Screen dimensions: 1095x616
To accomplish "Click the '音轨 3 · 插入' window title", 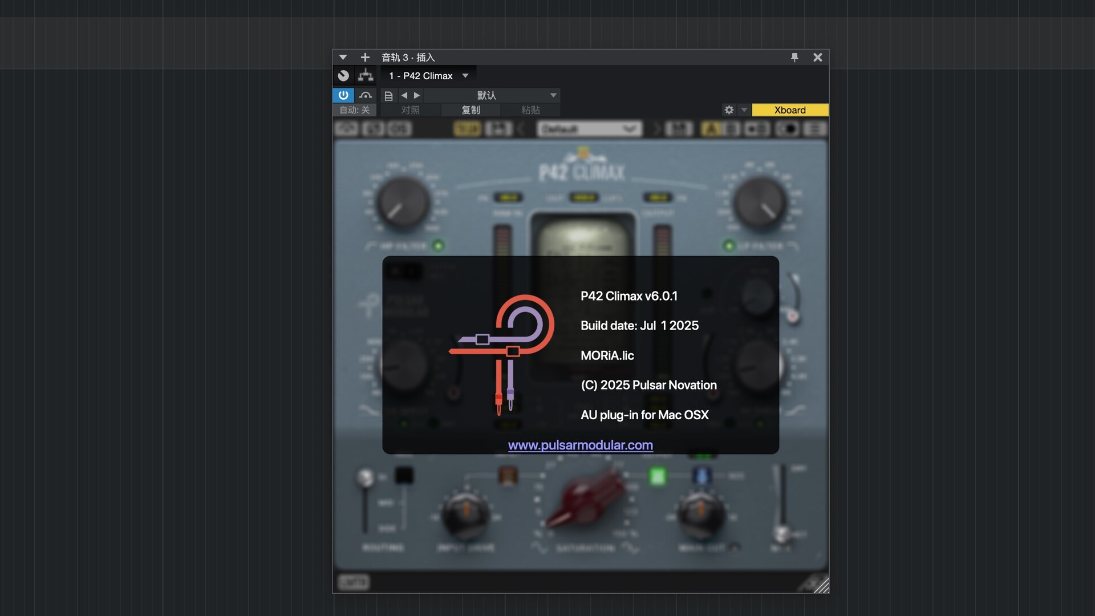I will click(x=408, y=58).
